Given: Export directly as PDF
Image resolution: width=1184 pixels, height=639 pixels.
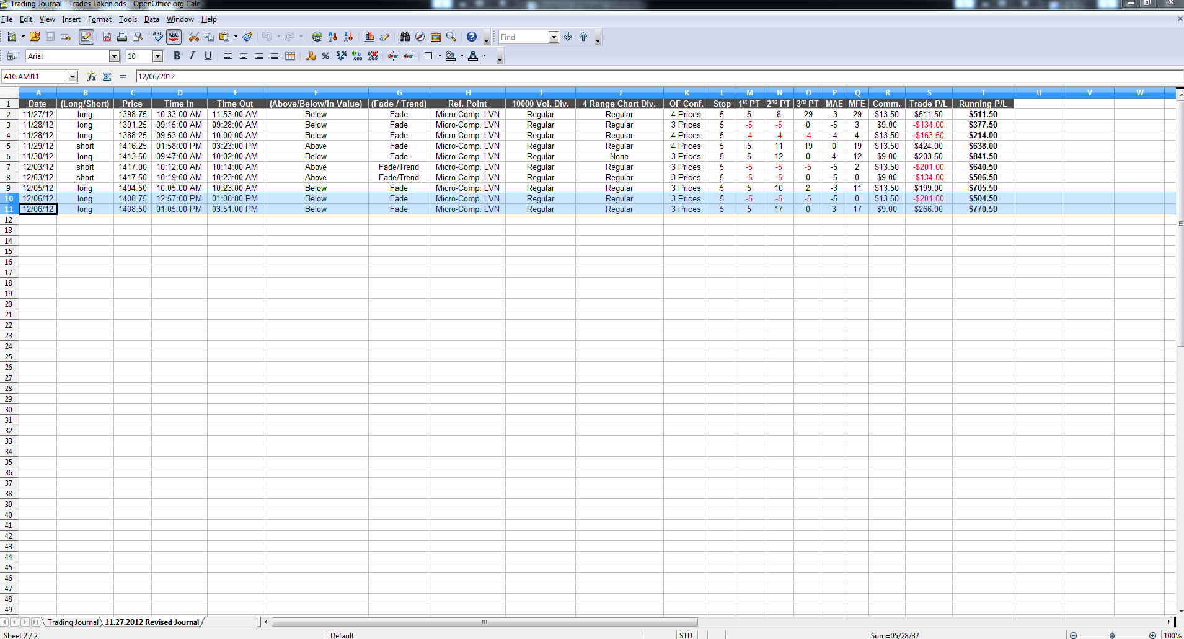Looking at the screenshot, I should pyautogui.click(x=107, y=37).
